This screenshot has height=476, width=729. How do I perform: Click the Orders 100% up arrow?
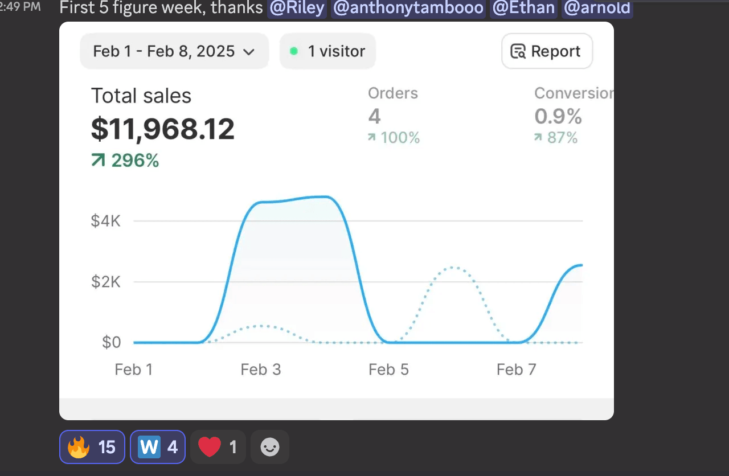point(372,138)
